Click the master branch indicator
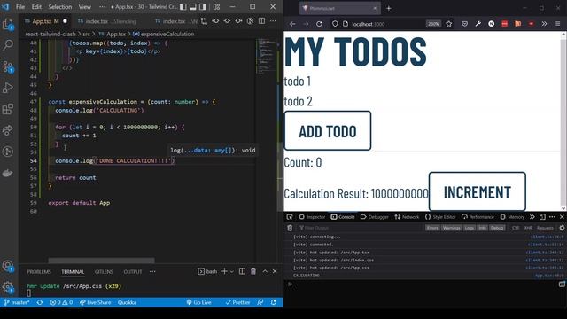Screen dimensions: 567x319 (17, 302)
